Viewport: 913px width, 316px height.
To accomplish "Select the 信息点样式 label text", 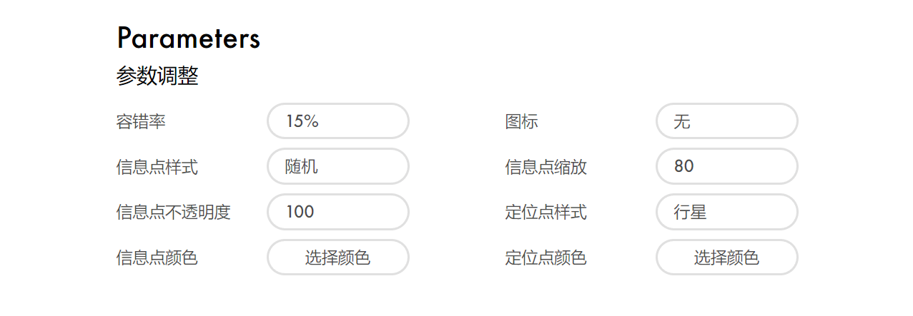I will [157, 168].
